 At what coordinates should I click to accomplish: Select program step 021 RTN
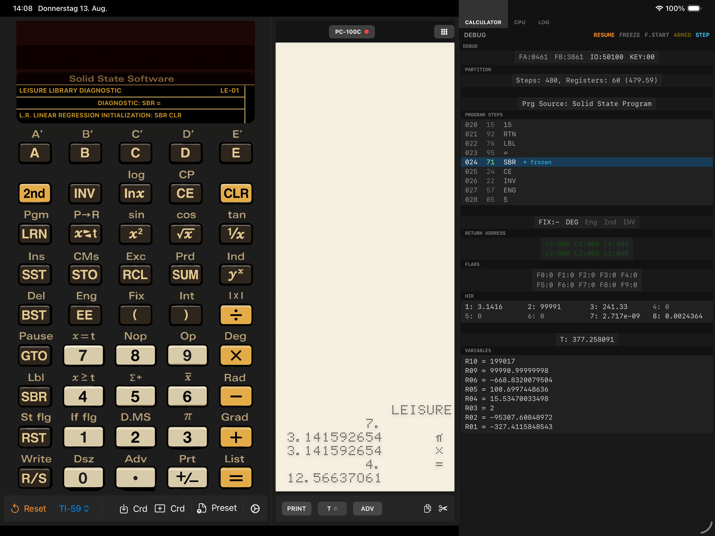tap(586, 134)
